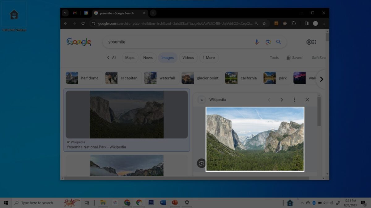Open the Extensions puzzle-piece icon
This screenshot has width=371, height=208.
click(x=293, y=23)
